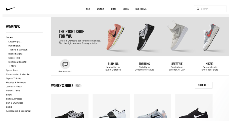The height and width of the screenshot is (121, 229).
Task: Click the Training Stability for Dynamic Workouts link
Action: [144, 67]
